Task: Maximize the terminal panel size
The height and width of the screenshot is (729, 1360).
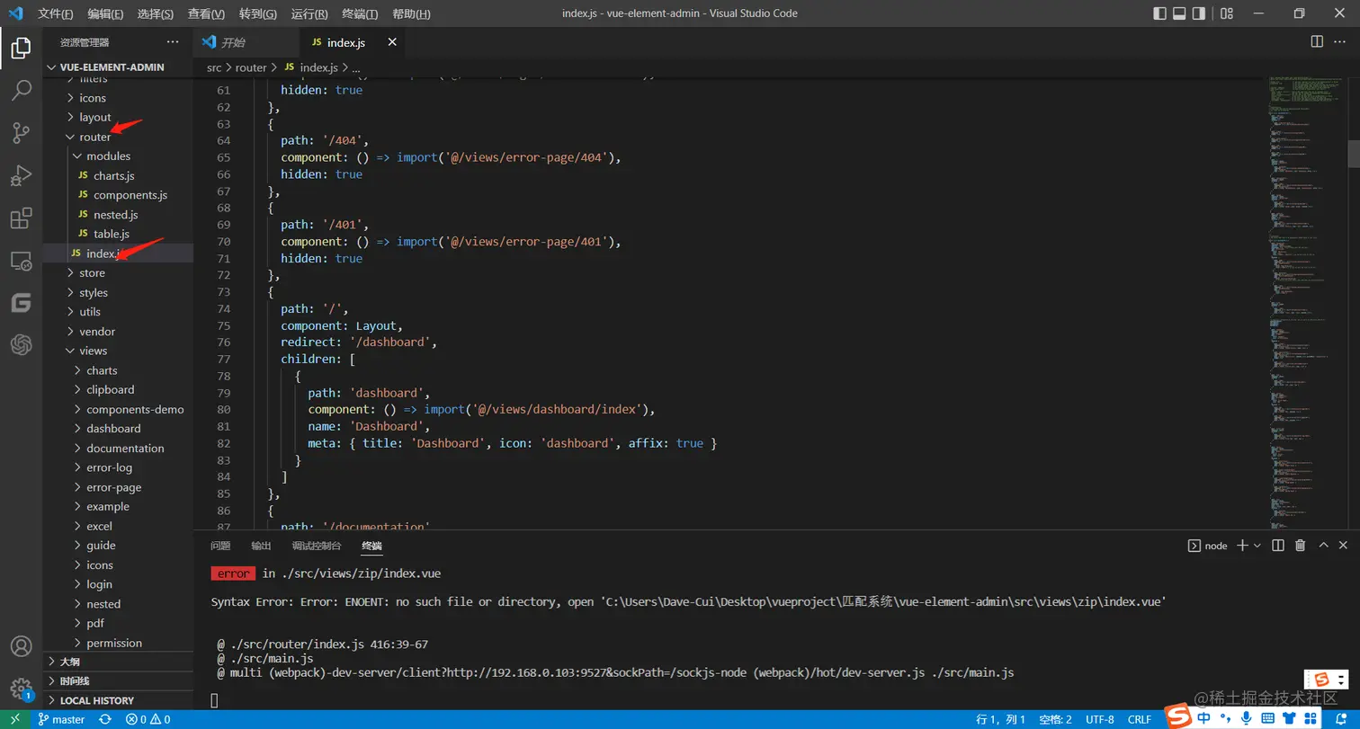Action: click(1323, 546)
